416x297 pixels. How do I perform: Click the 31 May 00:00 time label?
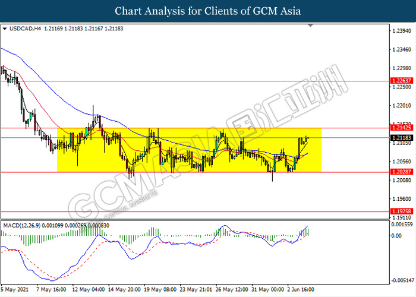[x=267, y=290]
